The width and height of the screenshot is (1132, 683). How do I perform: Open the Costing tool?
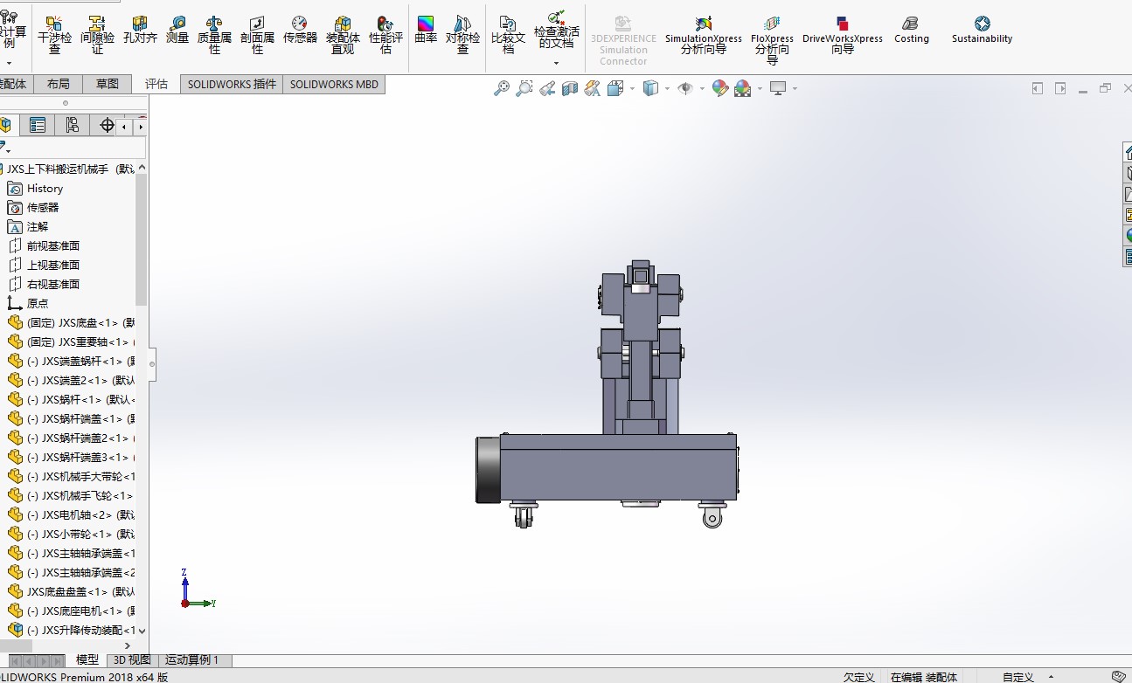pos(911,31)
